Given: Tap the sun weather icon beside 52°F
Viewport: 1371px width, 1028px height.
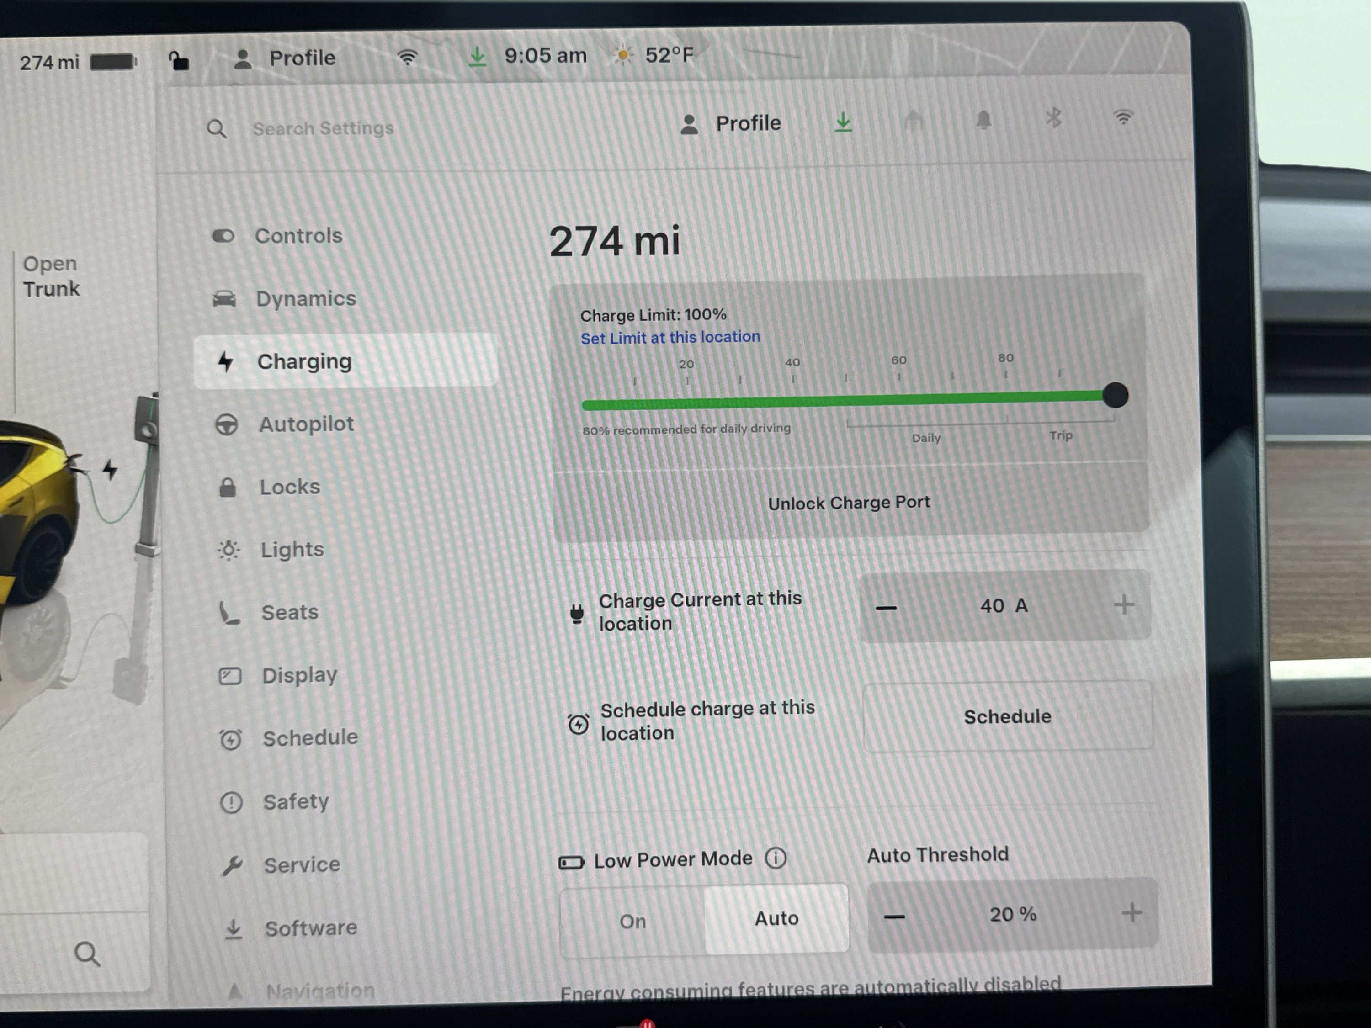Looking at the screenshot, I should (x=623, y=55).
